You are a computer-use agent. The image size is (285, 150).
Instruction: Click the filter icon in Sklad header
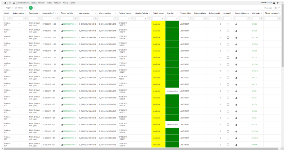10,13
